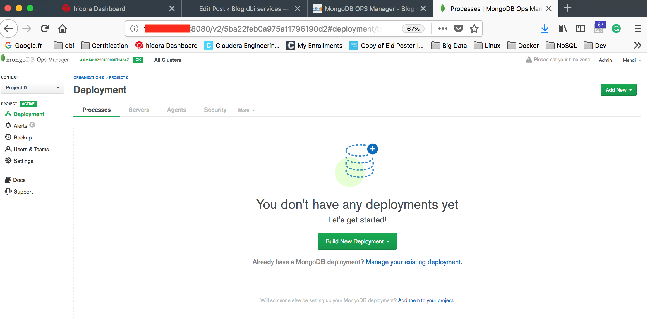The image size is (647, 327).
Task: Open a new browser tab
Action: 568,8
